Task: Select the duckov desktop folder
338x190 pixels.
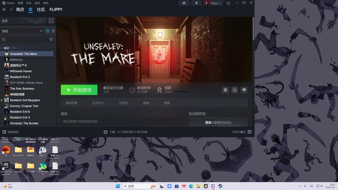Action: point(18,167)
